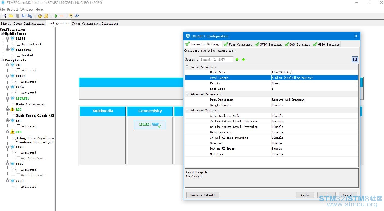
Task: Click the Multimedia category header
Action: 103,111
